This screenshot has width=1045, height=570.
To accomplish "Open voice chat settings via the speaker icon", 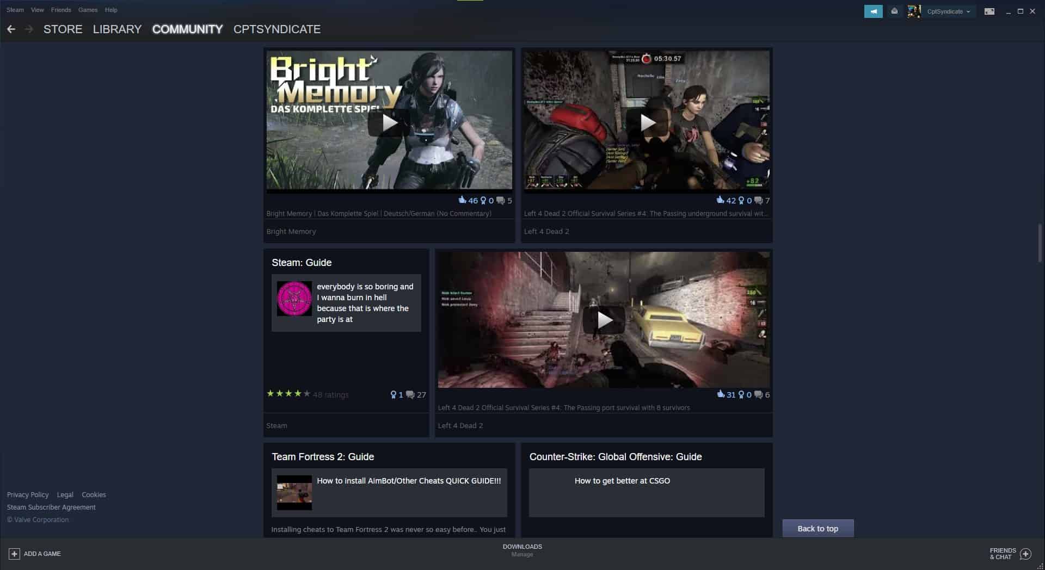I will click(x=874, y=11).
